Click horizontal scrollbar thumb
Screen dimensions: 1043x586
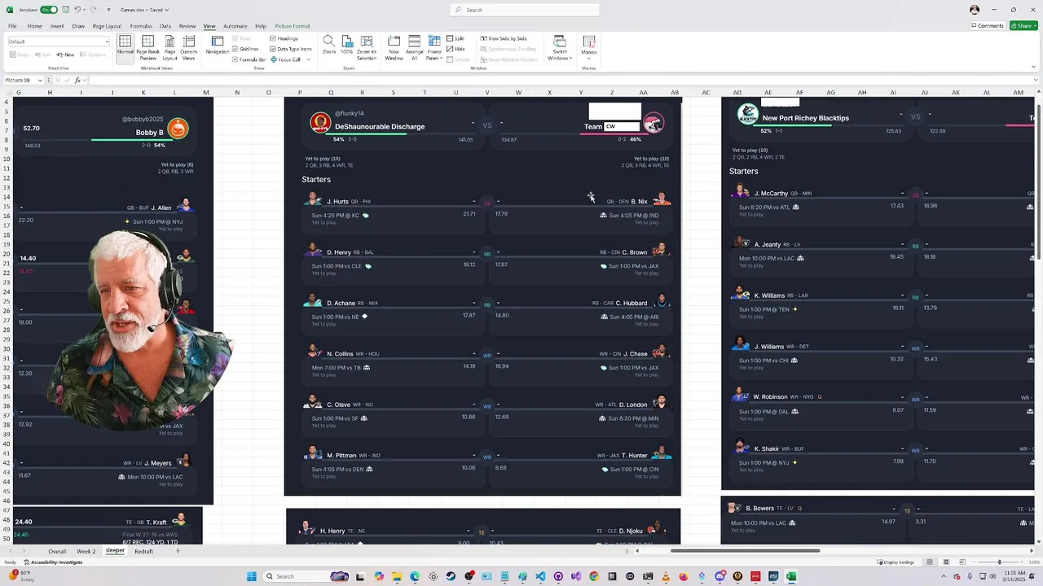[x=745, y=551]
